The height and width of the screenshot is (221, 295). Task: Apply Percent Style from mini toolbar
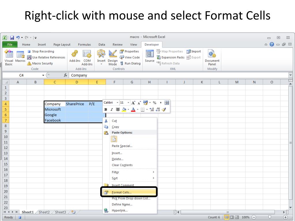point(155,103)
